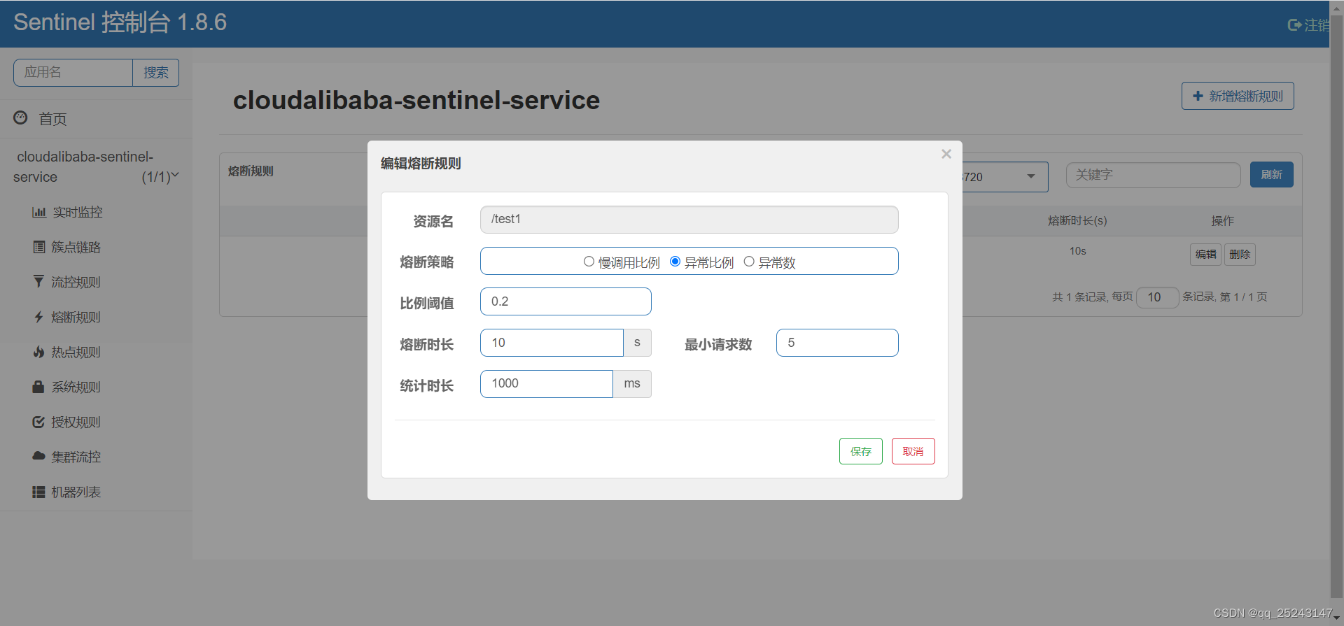
Task: Click the funnel icon for 流控规则
Action: [38, 281]
